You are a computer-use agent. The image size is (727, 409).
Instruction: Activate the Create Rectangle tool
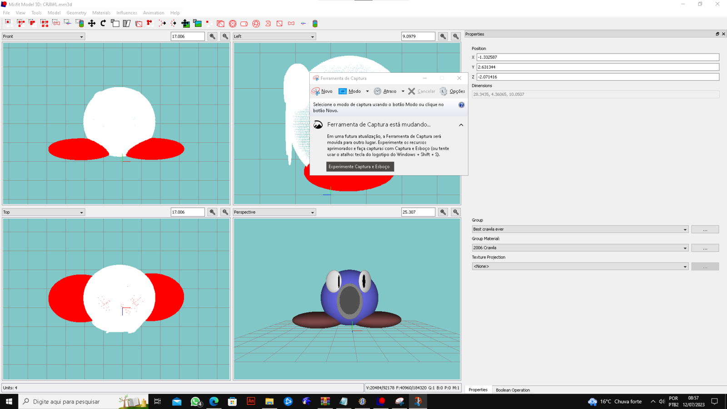click(x=279, y=23)
